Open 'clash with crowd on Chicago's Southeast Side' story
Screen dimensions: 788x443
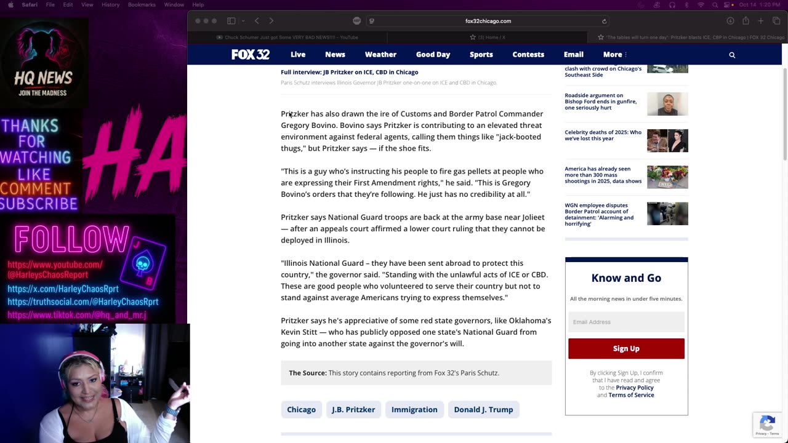[603, 71]
